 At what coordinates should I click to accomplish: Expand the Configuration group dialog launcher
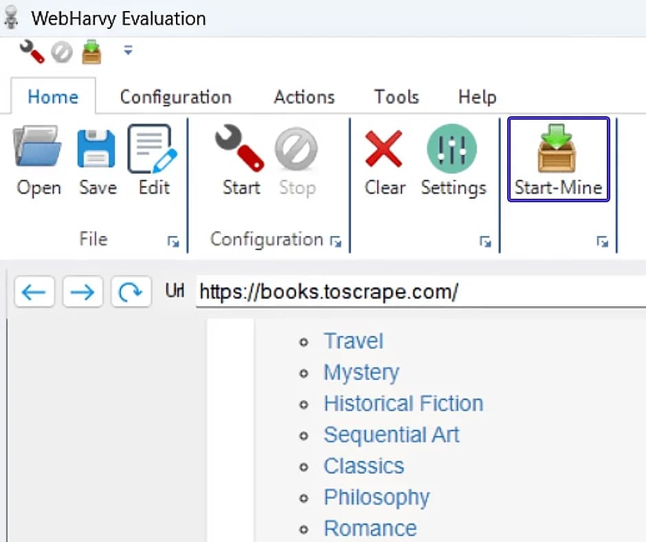coord(336,241)
